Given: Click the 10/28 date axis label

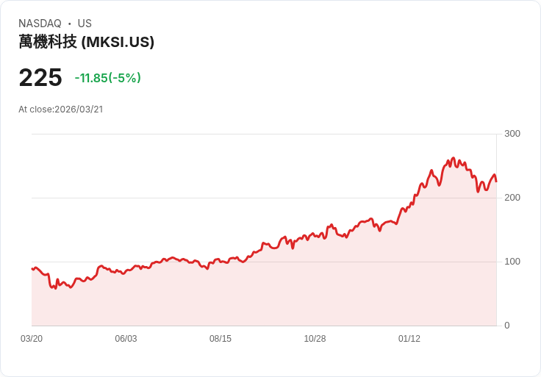Looking at the screenshot, I should [x=315, y=339].
